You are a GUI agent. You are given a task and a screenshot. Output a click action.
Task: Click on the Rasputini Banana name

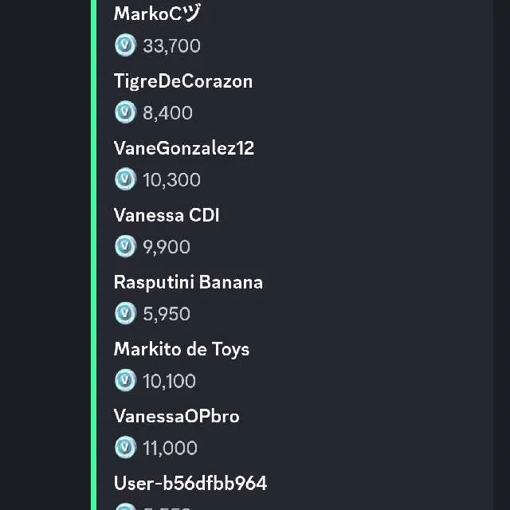pyautogui.click(x=188, y=282)
